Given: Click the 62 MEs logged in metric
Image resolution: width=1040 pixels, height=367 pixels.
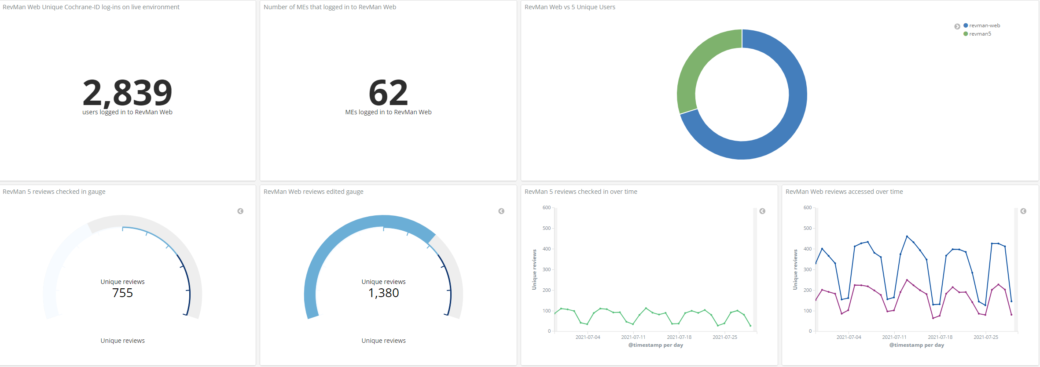Looking at the screenshot, I should [x=388, y=92].
